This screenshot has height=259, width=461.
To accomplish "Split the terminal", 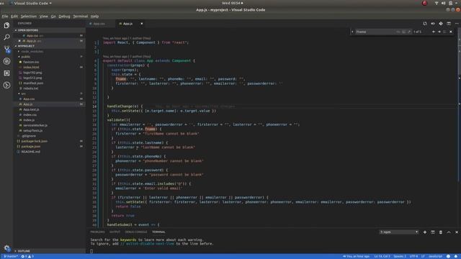I will tap(433, 232).
